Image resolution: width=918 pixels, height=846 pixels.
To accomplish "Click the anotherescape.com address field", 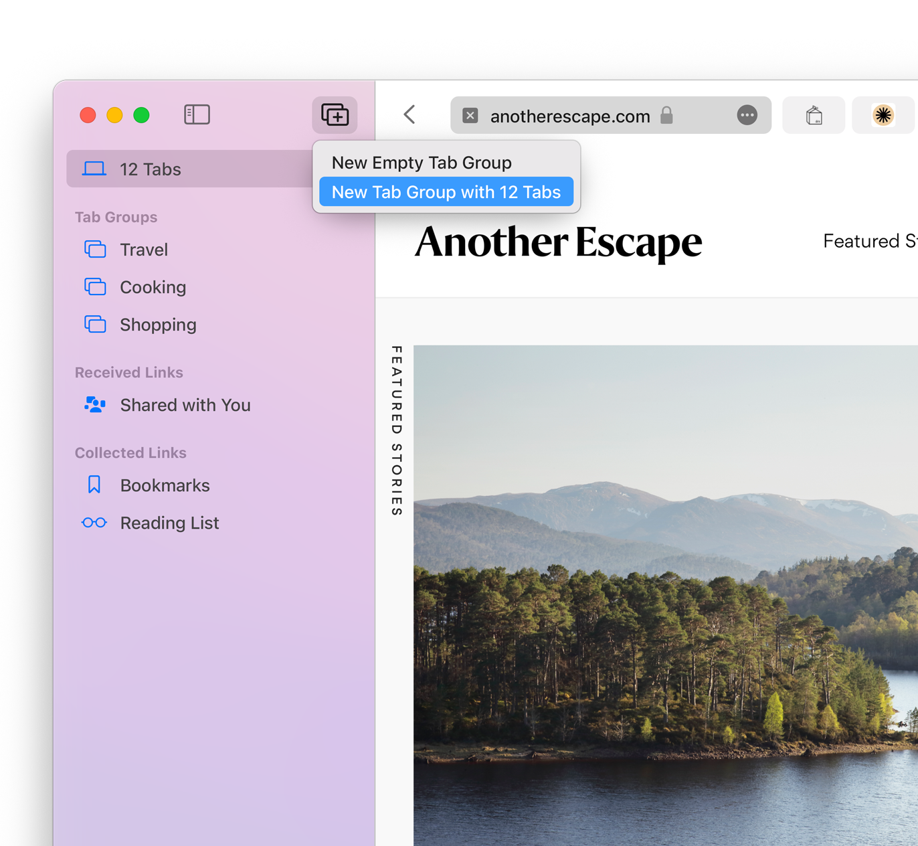I will 570,116.
